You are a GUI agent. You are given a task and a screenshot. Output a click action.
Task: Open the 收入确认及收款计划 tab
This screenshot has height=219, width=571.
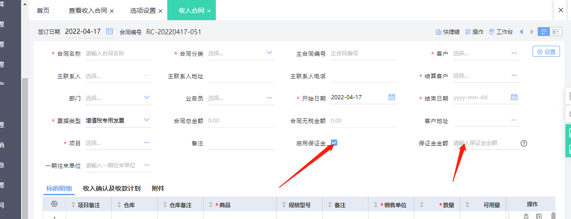(111, 188)
